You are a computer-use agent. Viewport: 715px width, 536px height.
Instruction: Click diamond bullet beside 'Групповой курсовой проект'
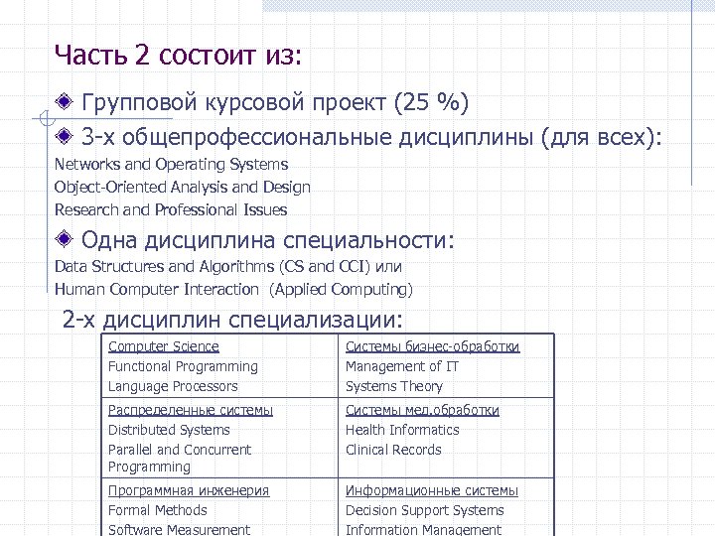64,101
